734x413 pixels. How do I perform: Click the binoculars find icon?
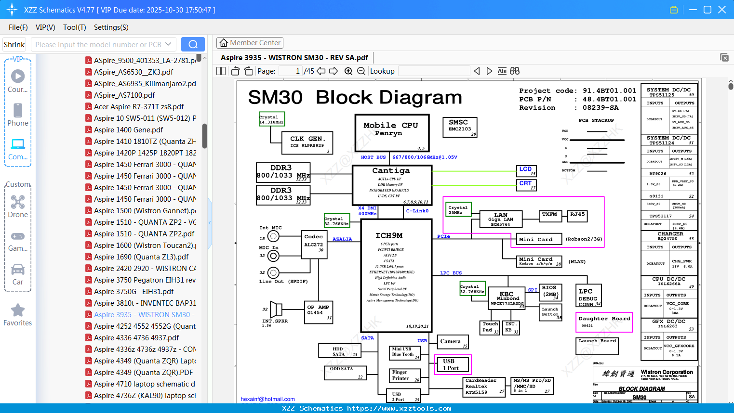pyautogui.click(x=515, y=71)
